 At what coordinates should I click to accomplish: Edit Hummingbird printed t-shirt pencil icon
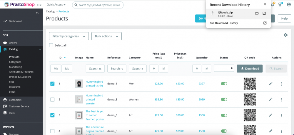(x=270, y=84)
